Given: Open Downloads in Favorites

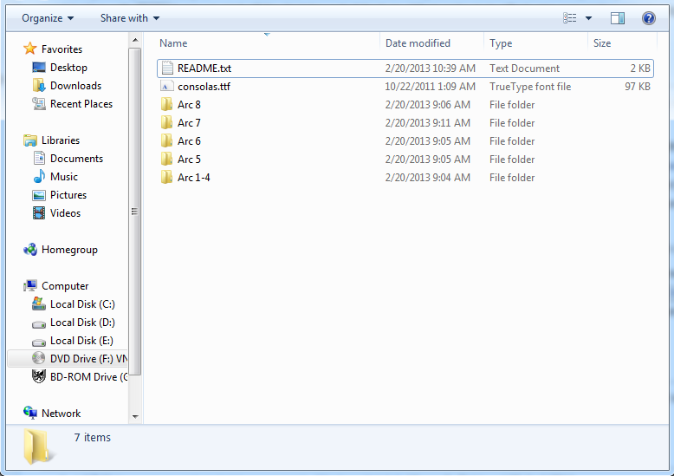Looking at the screenshot, I should click(x=75, y=86).
